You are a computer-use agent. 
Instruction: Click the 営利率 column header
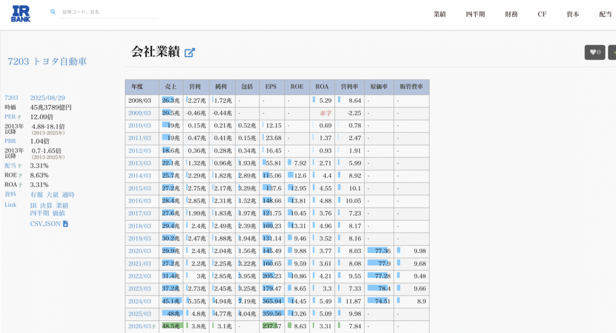click(x=350, y=87)
